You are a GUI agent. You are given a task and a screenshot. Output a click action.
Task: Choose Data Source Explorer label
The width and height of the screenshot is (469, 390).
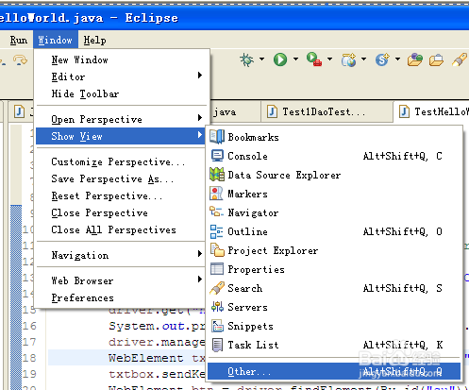284,175
